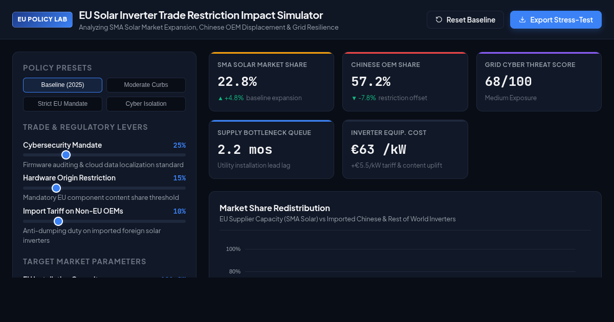
Task: Choose the Cyber Isolation preset
Action: point(146,104)
